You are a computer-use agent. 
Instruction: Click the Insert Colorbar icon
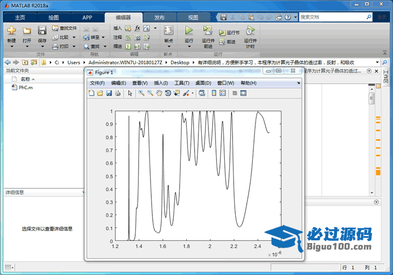click(214, 94)
